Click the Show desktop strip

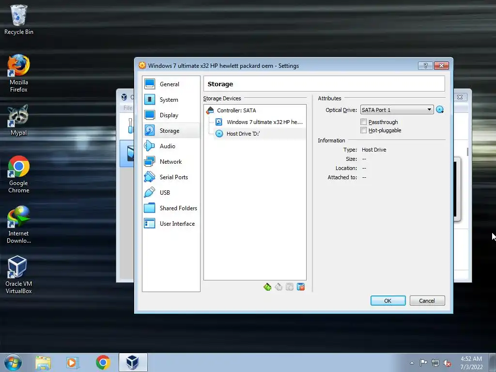coord(493,362)
